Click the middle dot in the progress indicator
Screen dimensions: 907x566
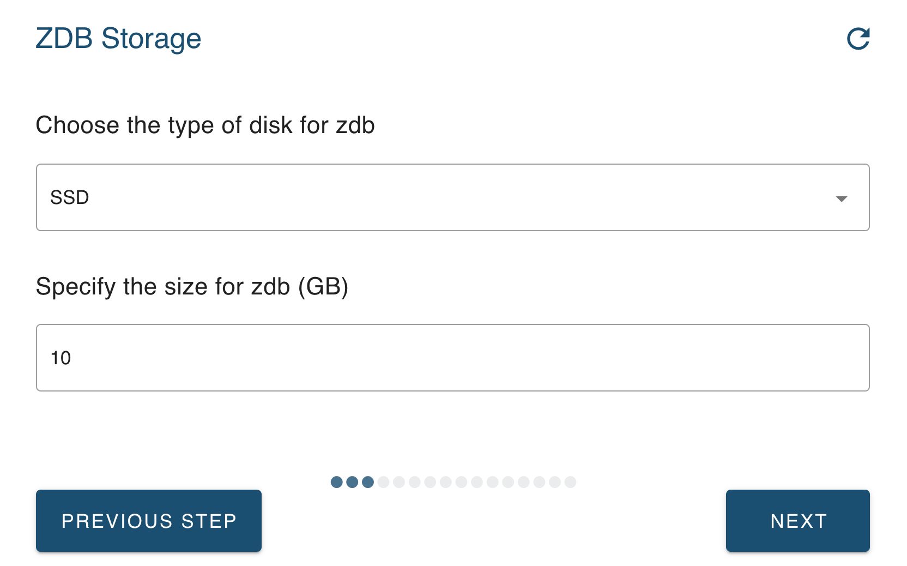[446, 482]
